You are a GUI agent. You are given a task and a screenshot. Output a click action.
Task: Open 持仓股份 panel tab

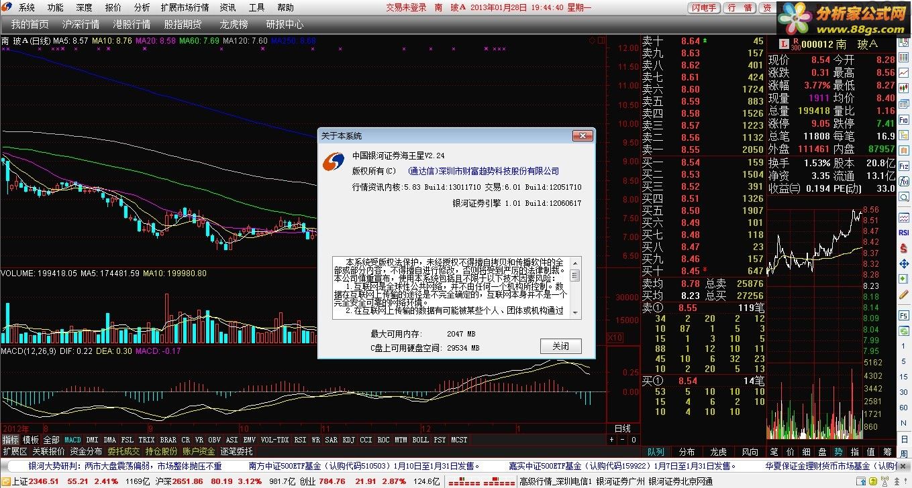161,451
